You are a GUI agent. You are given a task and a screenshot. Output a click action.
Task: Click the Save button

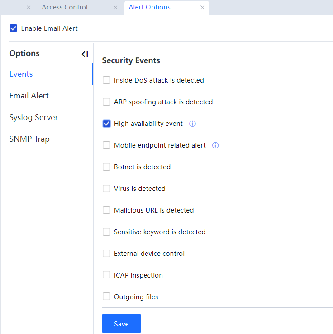click(121, 324)
